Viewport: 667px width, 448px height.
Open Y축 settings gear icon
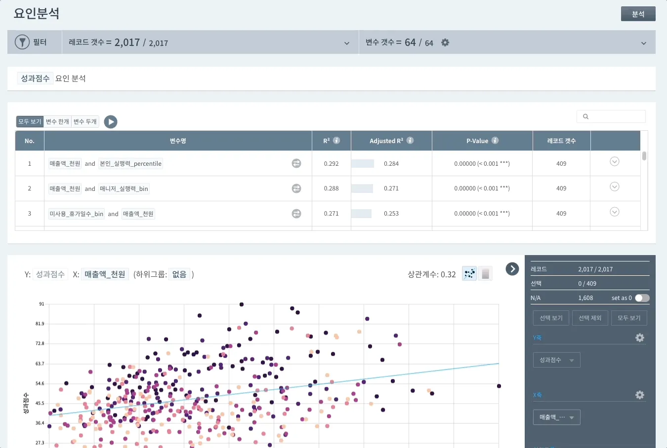640,338
